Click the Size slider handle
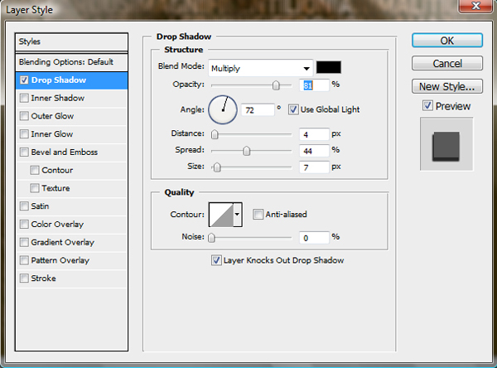The width and height of the screenshot is (497, 368). pos(217,167)
